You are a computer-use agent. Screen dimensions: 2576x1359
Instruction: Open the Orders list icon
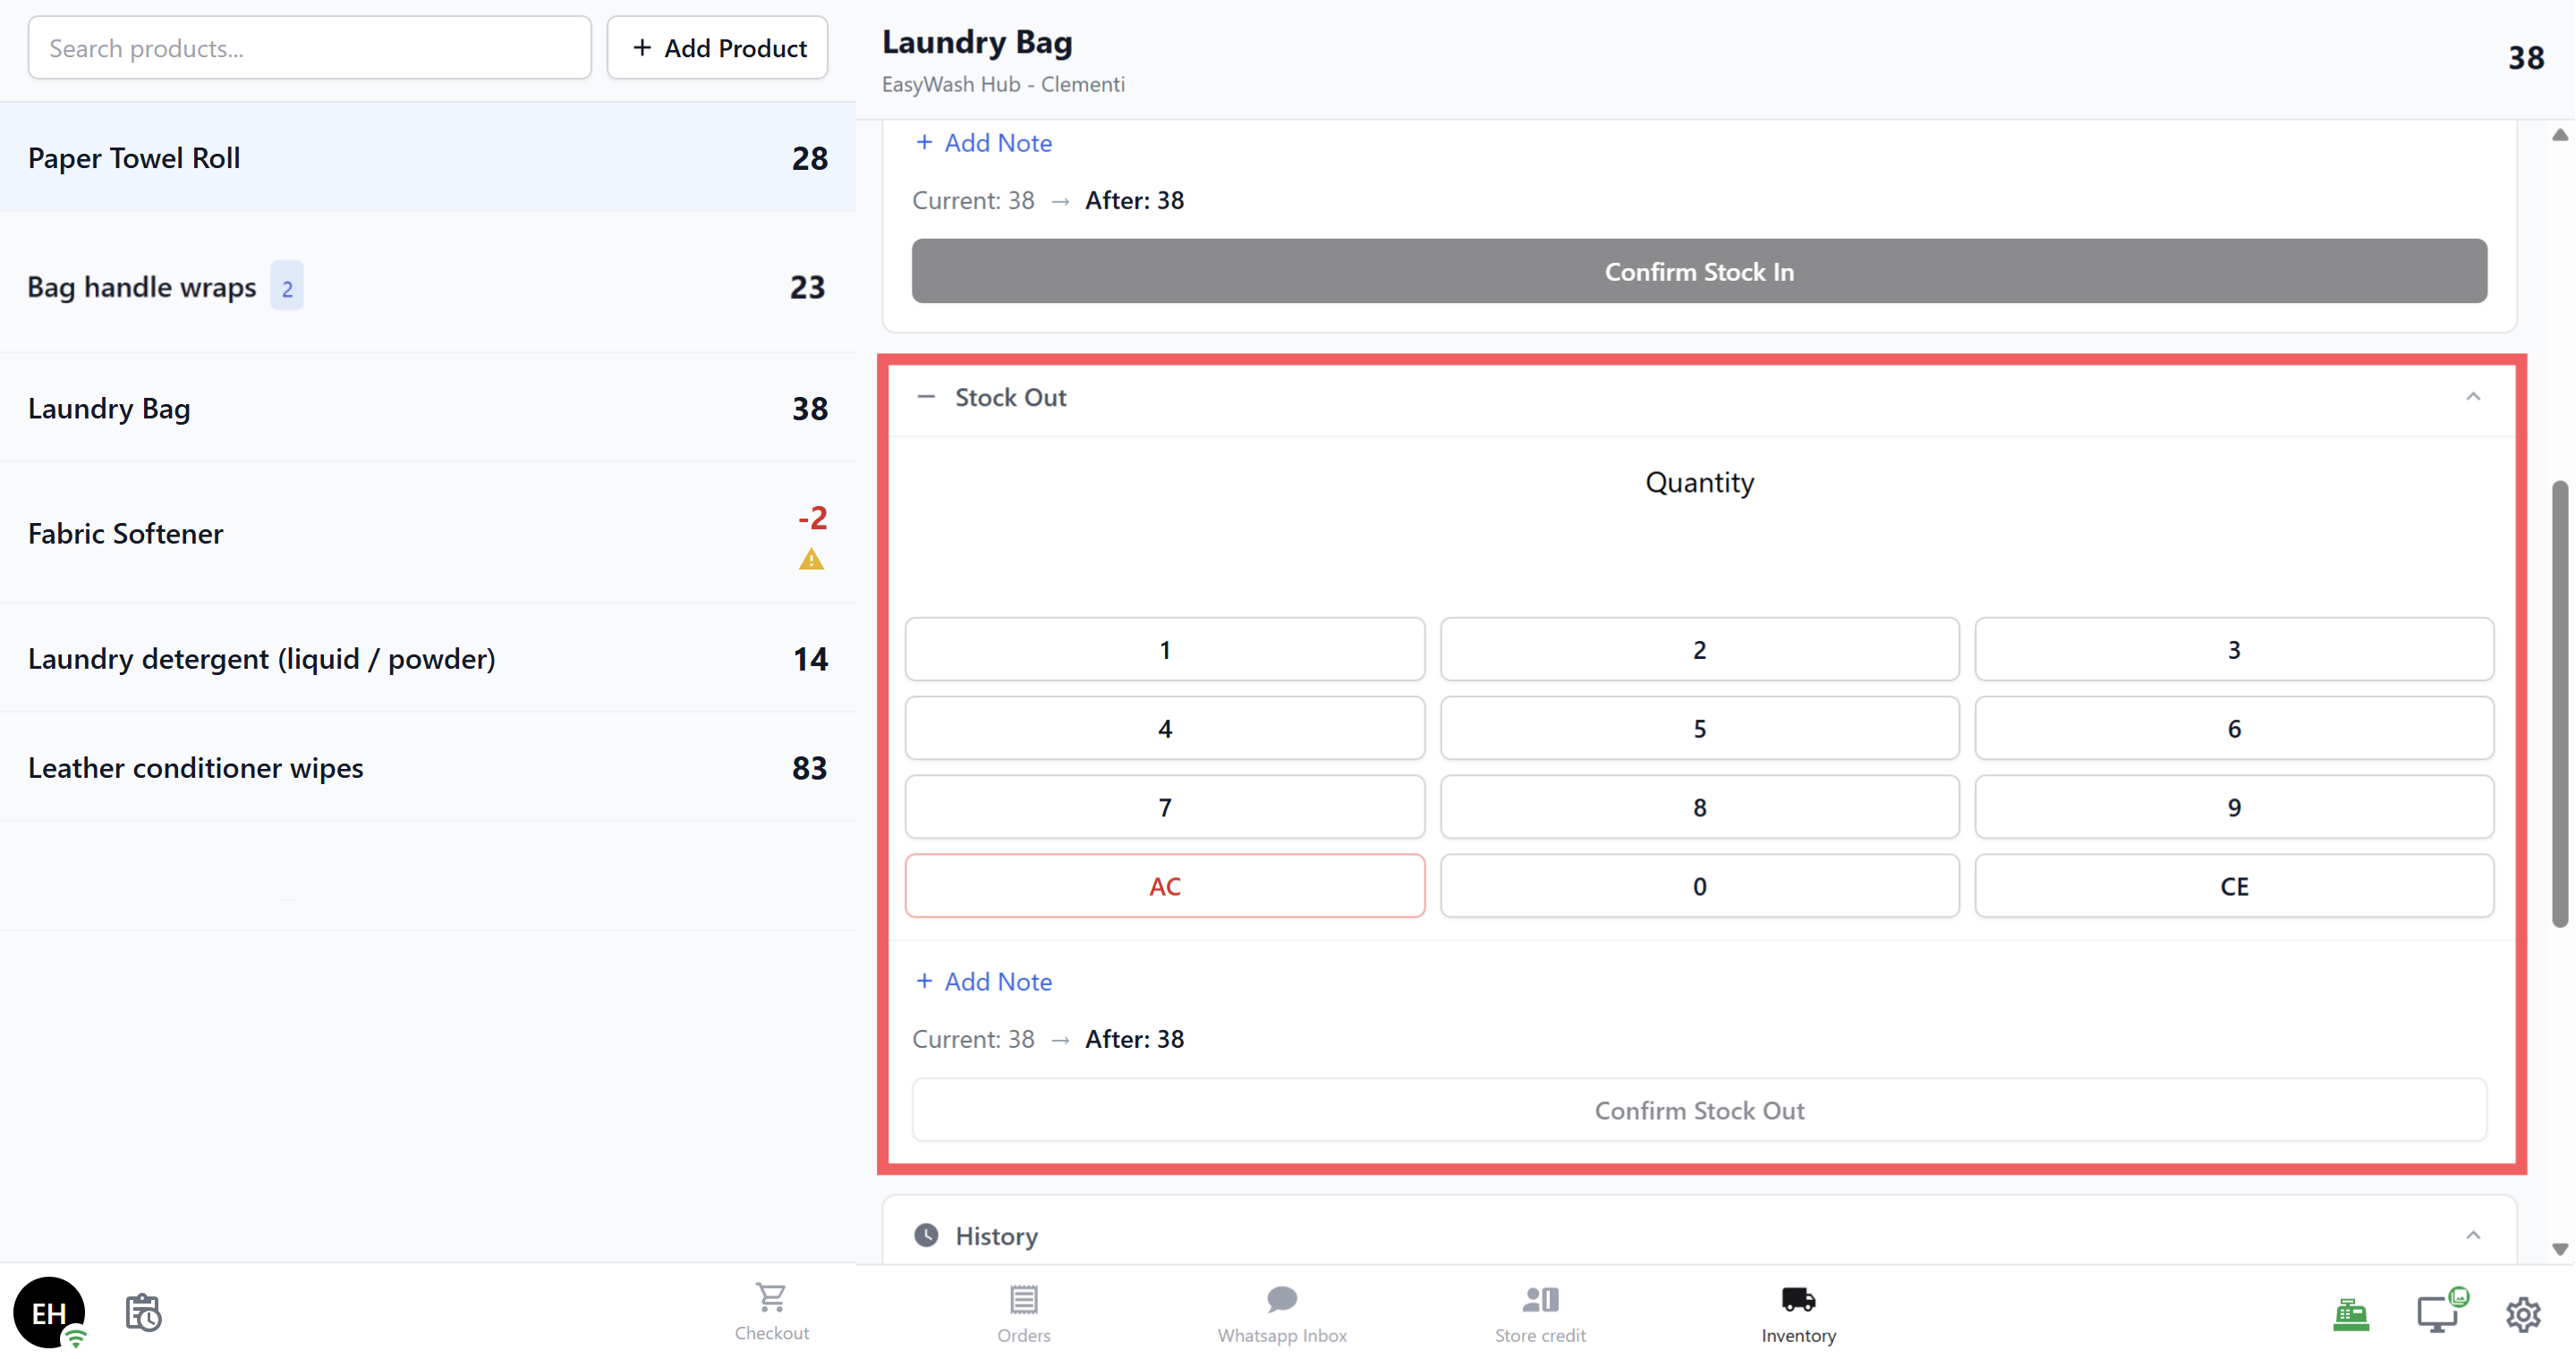[x=1023, y=1299]
